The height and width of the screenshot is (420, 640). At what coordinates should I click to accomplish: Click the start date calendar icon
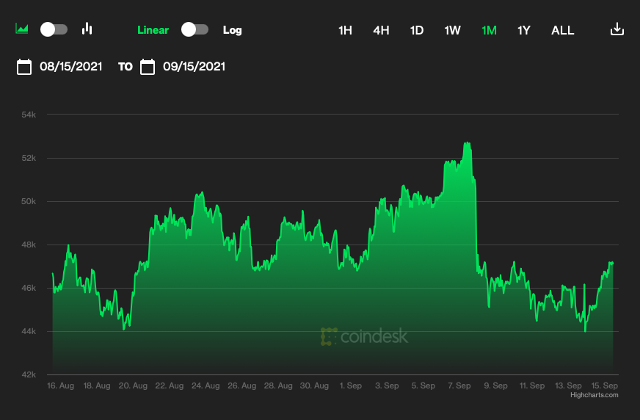click(x=24, y=67)
